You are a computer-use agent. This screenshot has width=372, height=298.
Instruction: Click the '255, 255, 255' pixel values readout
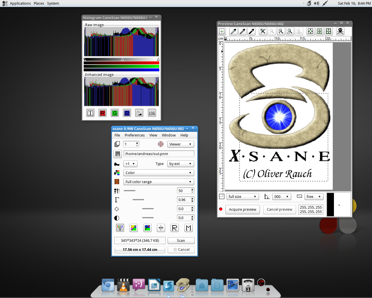tap(311, 210)
